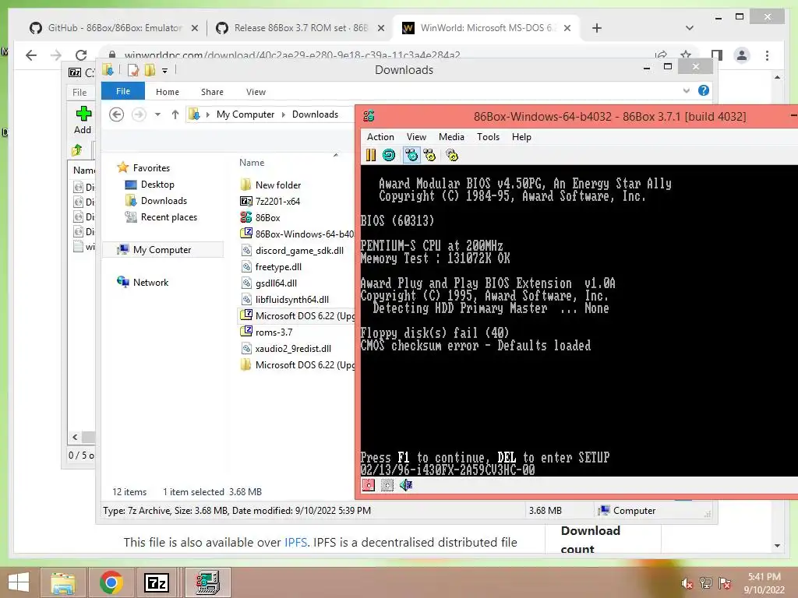Select libfluidsynth64.dll file
The image size is (798, 598).
(x=291, y=300)
